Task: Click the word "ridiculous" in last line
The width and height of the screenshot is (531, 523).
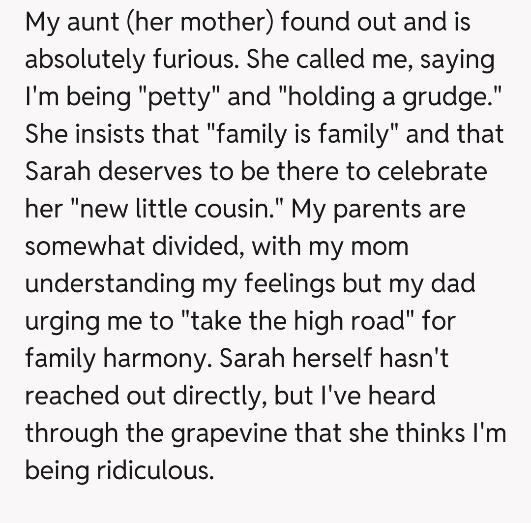Action: (x=154, y=470)
